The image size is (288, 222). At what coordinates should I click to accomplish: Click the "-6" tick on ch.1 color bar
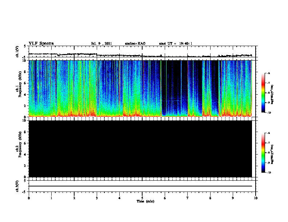click(268, 73)
